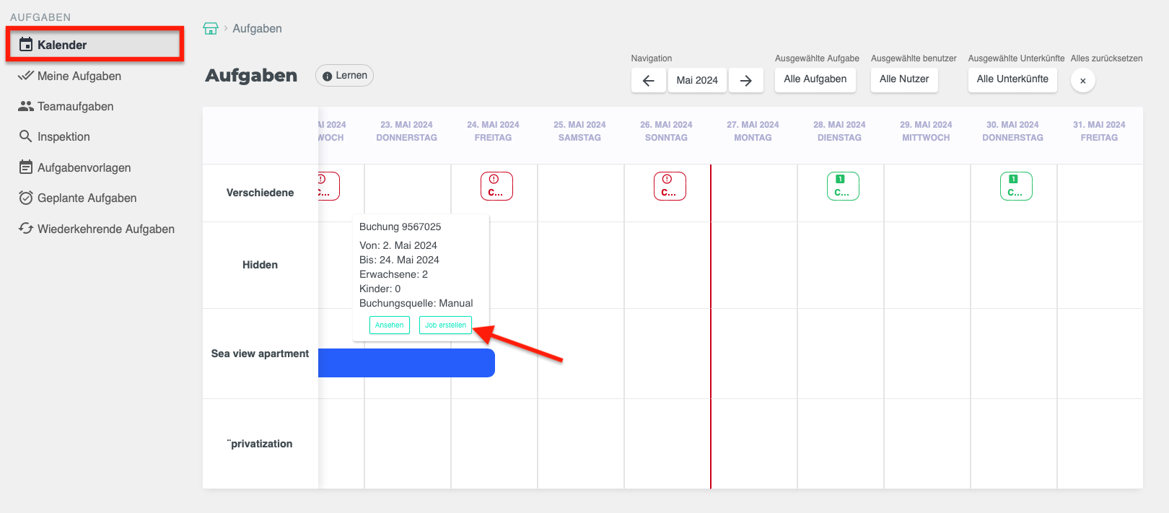
Task: Open the Alle Nutzer filter dropdown
Action: pyautogui.click(x=904, y=79)
